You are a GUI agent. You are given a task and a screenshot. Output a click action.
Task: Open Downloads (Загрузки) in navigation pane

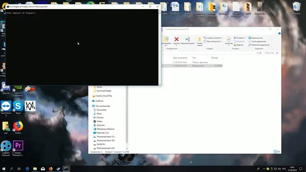(99, 125)
